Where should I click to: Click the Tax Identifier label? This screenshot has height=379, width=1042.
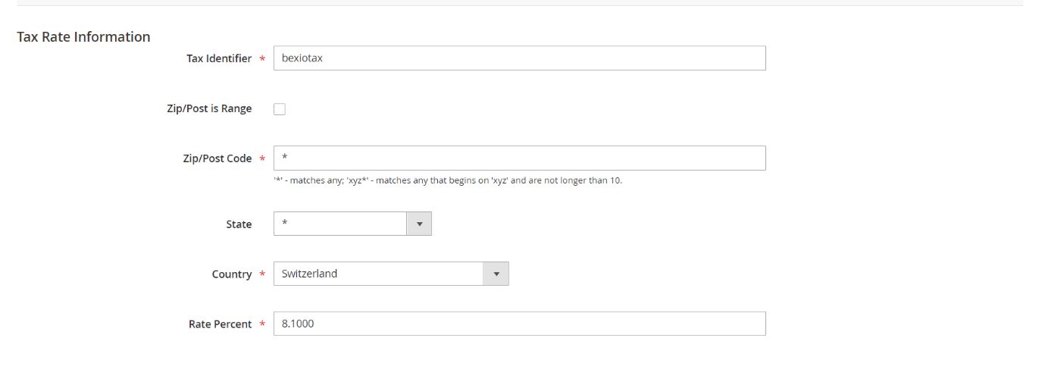219,59
